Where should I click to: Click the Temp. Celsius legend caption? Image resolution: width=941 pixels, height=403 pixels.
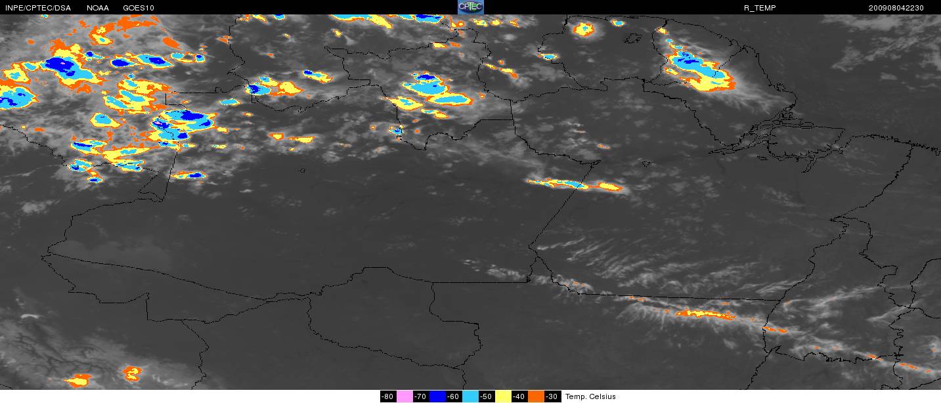[590, 396]
